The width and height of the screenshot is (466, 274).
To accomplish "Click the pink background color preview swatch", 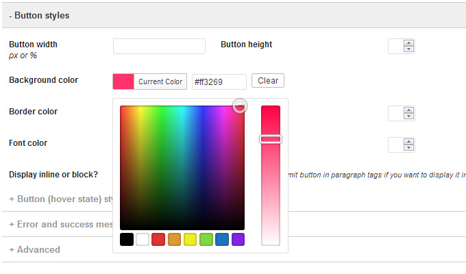I will [123, 82].
